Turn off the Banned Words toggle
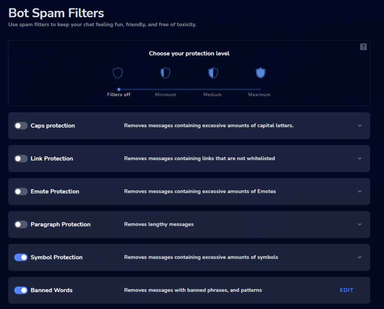The image size is (384, 309). (21, 290)
